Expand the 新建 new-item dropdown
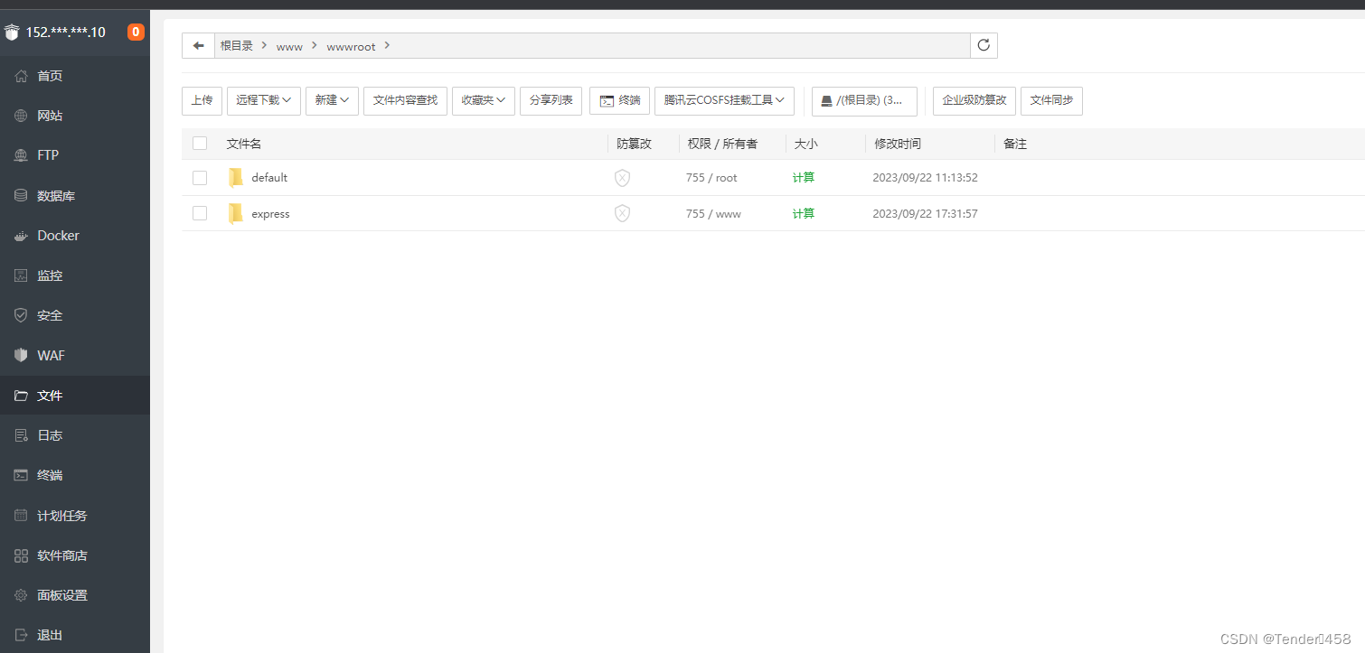Viewport: 1365px width, 653px height. (331, 100)
